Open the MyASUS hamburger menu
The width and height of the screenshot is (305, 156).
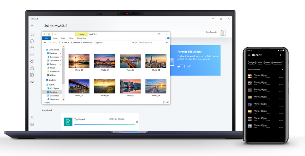pyautogui.click(x=32, y=25)
